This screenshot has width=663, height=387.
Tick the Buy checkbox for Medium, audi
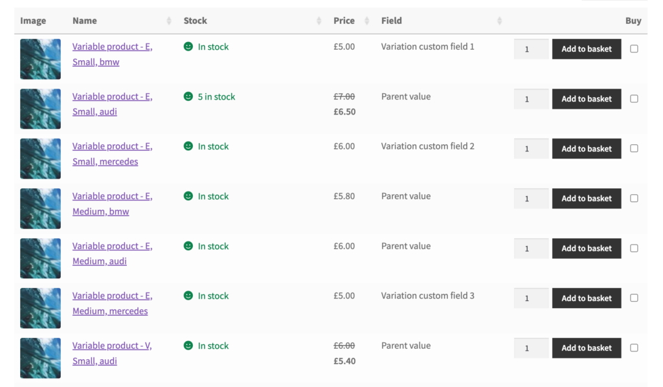tap(634, 248)
